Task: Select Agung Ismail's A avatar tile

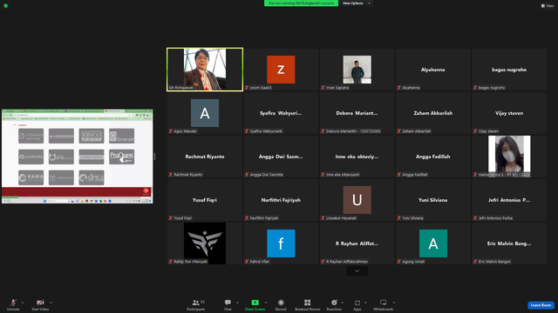Action: click(433, 243)
